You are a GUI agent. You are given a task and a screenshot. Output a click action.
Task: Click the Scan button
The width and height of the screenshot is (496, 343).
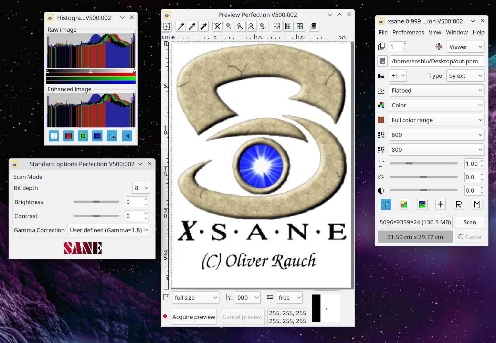[469, 222]
